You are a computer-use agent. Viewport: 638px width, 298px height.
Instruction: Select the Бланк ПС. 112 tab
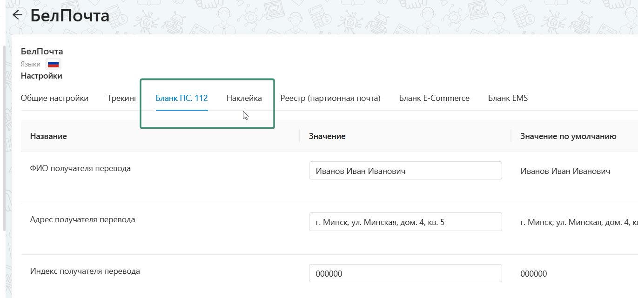click(x=182, y=98)
